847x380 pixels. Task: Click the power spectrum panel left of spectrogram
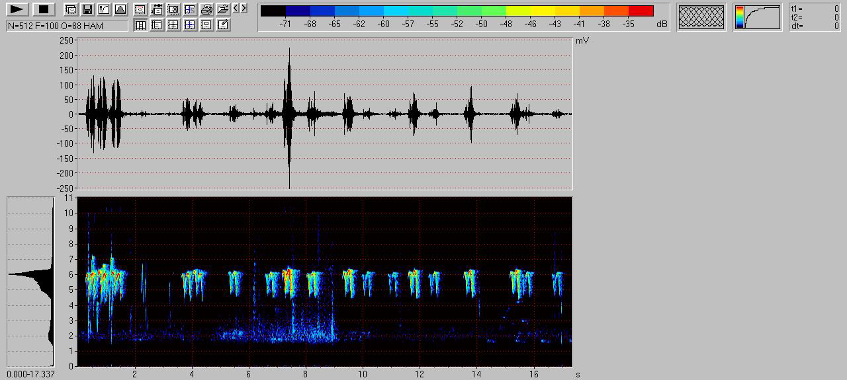point(30,281)
